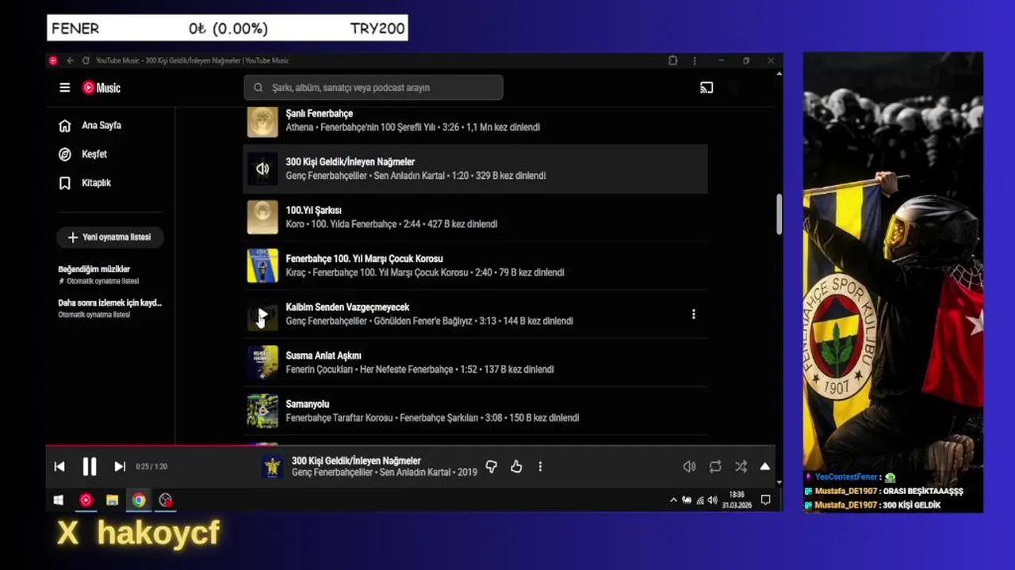Open File Explorer from the taskbar
This screenshot has width=1015, height=570.
tap(113, 500)
